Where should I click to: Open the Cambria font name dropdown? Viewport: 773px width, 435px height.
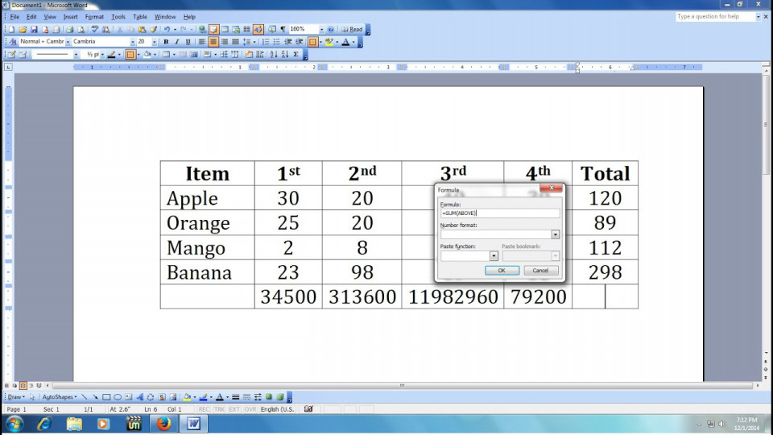(x=132, y=42)
